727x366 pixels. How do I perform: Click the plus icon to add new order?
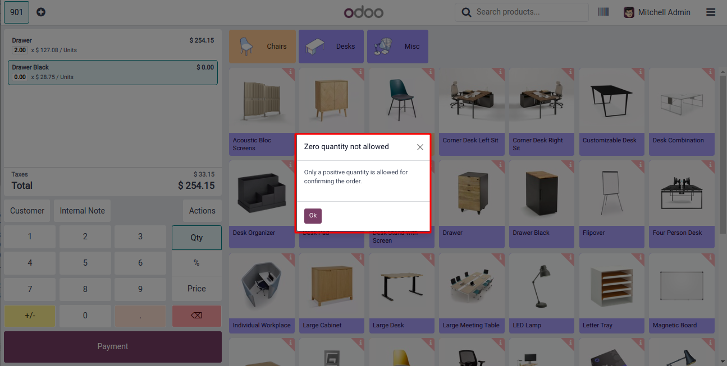(x=41, y=12)
